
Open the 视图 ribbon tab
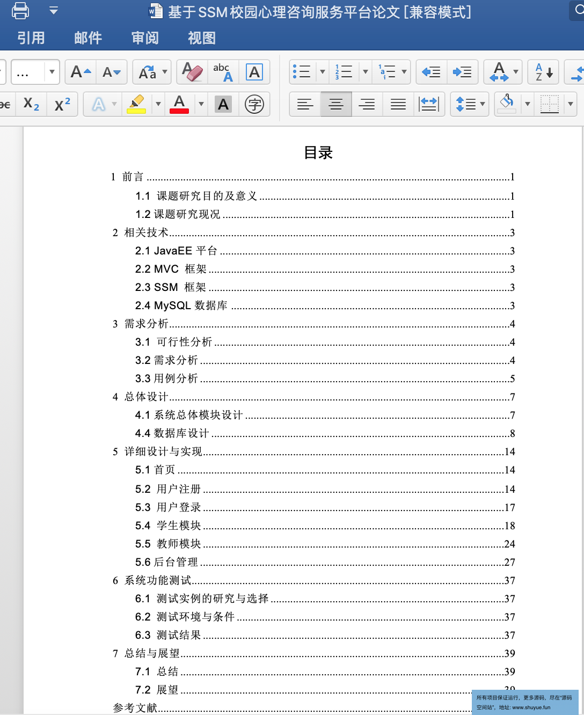pyautogui.click(x=202, y=38)
